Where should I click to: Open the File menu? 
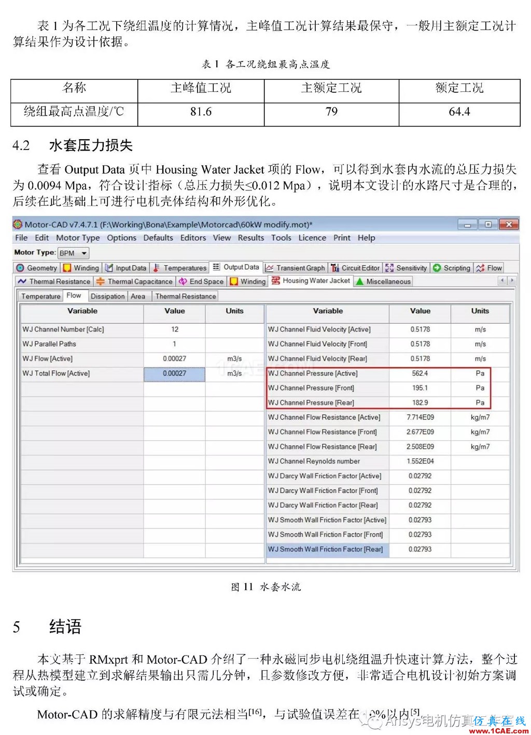click(x=21, y=238)
